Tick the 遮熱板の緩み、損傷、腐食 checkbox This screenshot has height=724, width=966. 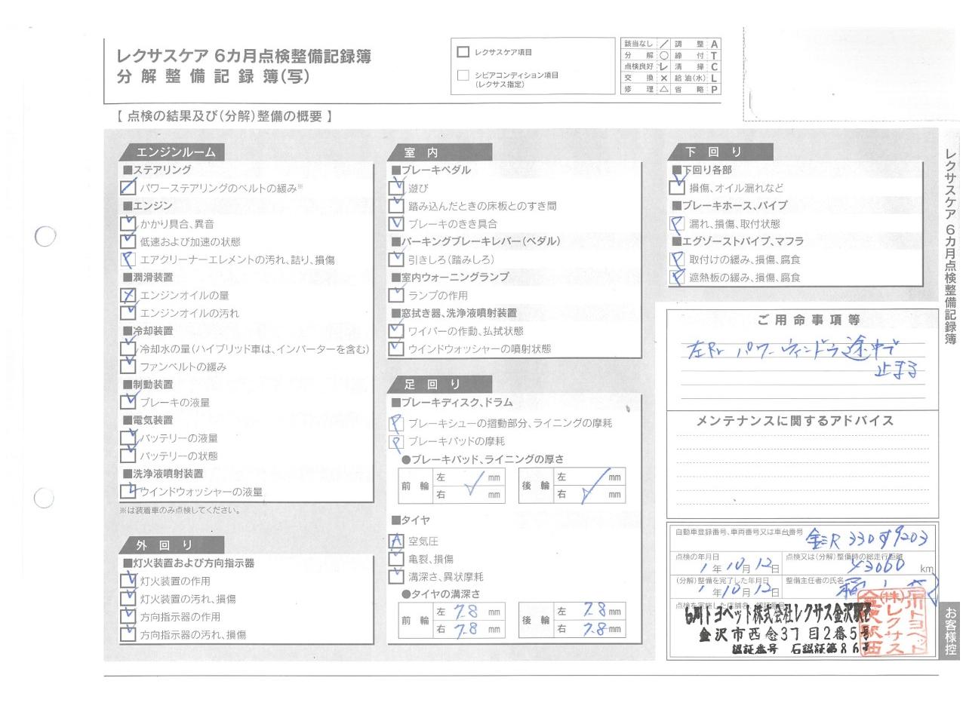[677, 278]
